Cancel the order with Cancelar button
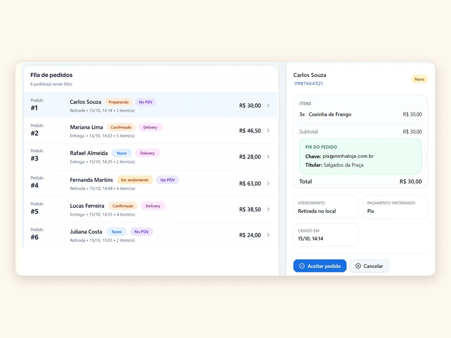This screenshot has width=451, height=338. point(369,266)
